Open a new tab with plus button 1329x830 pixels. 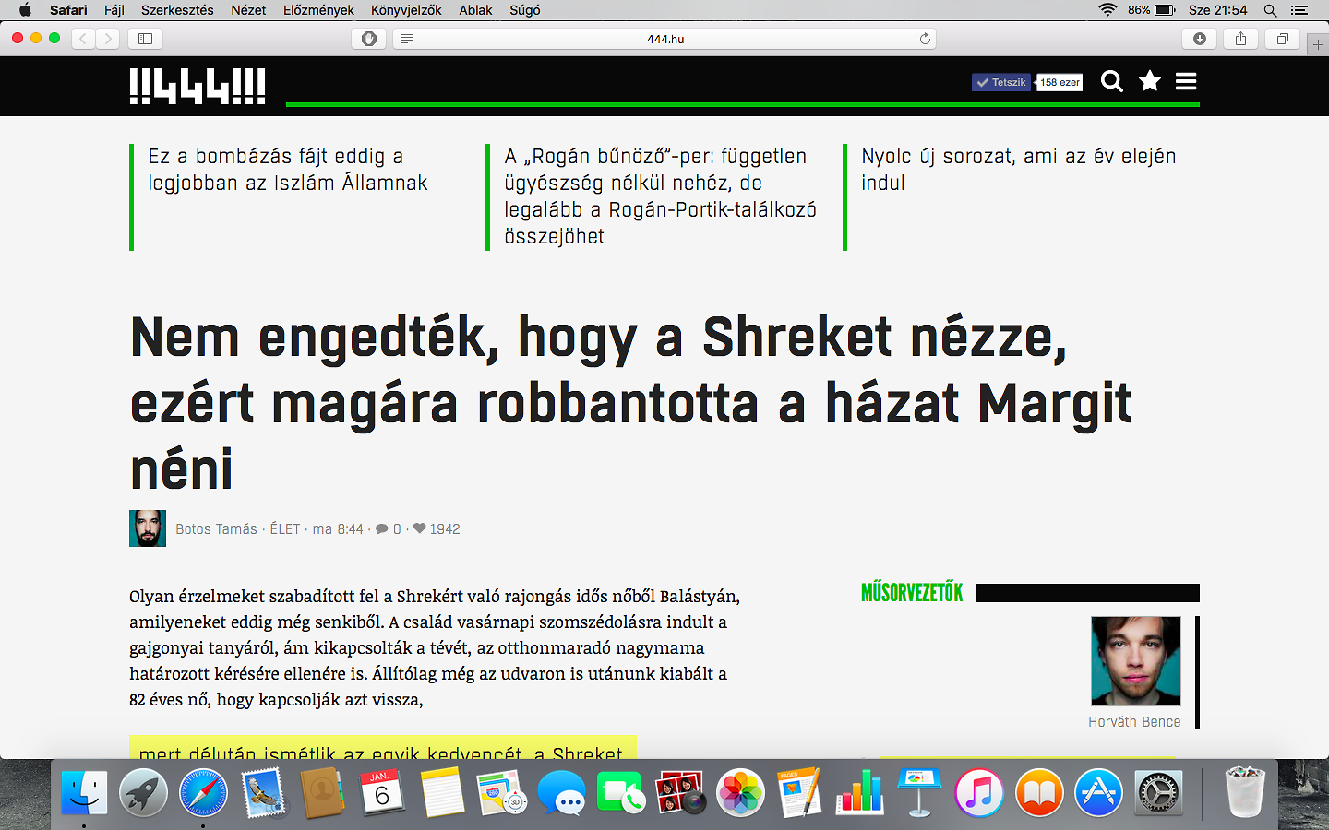coord(1317,44)
